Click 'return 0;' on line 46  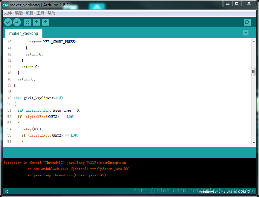pyautogui.click(x=26, y=79)
